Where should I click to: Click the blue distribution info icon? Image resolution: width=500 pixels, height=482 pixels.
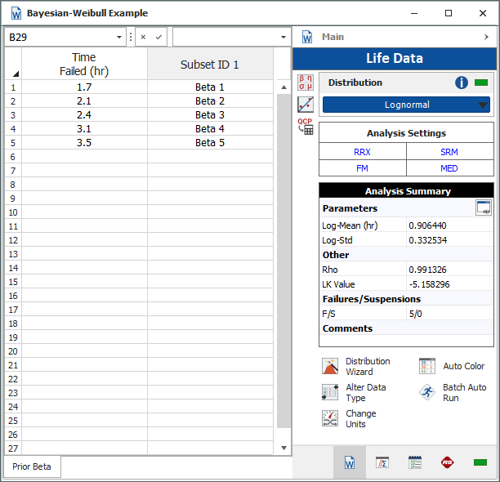point(462,83)
